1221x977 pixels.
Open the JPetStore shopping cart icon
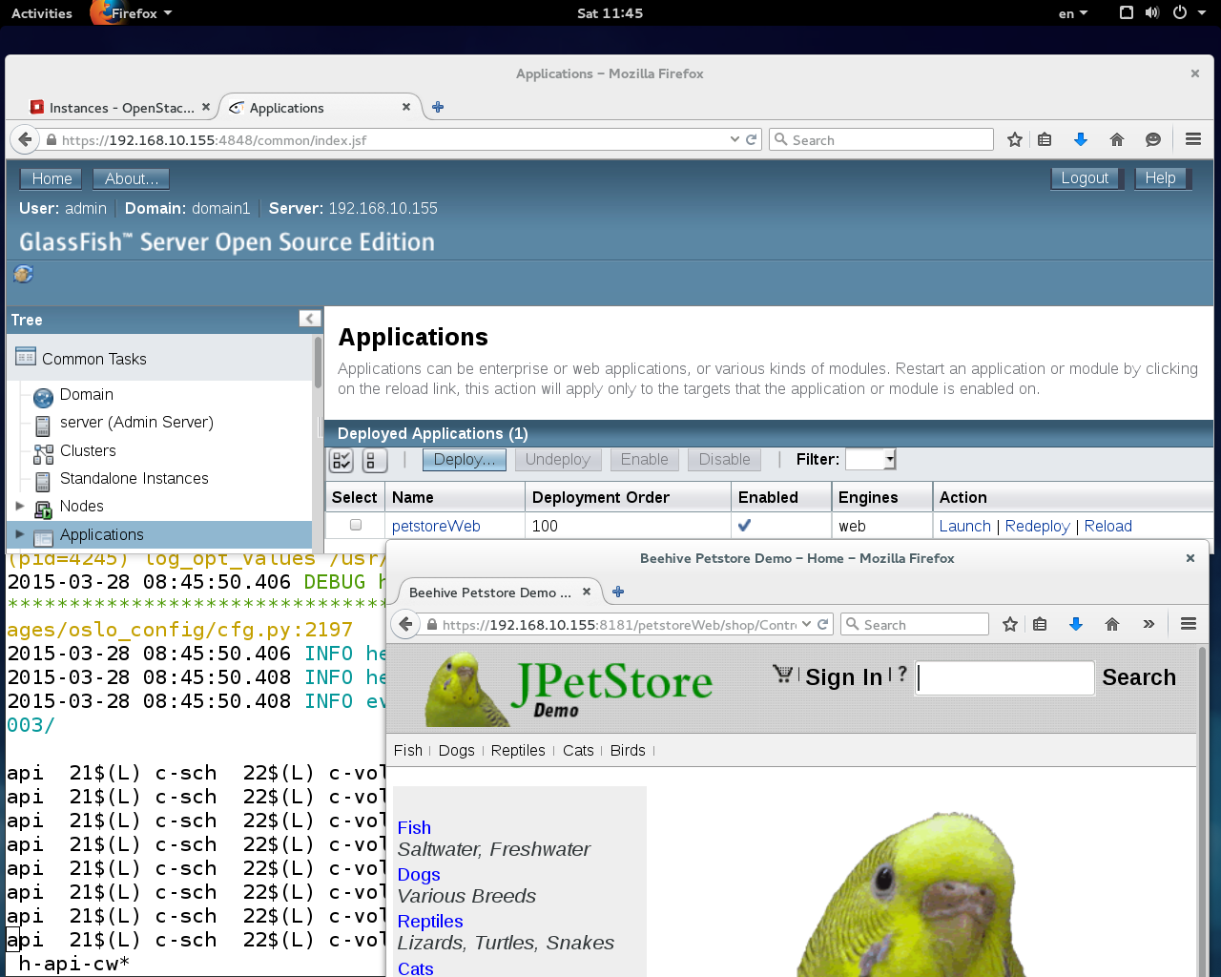point(783,674)
